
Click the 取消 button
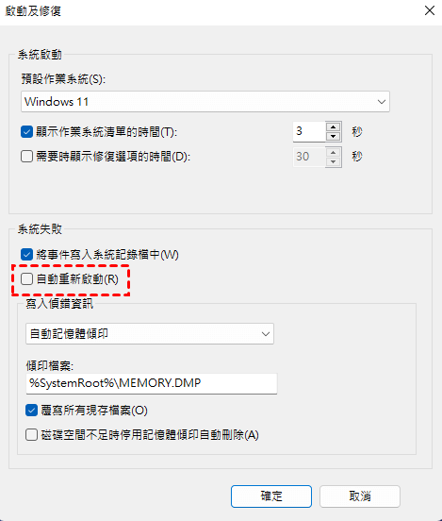[x=360, y=496]
